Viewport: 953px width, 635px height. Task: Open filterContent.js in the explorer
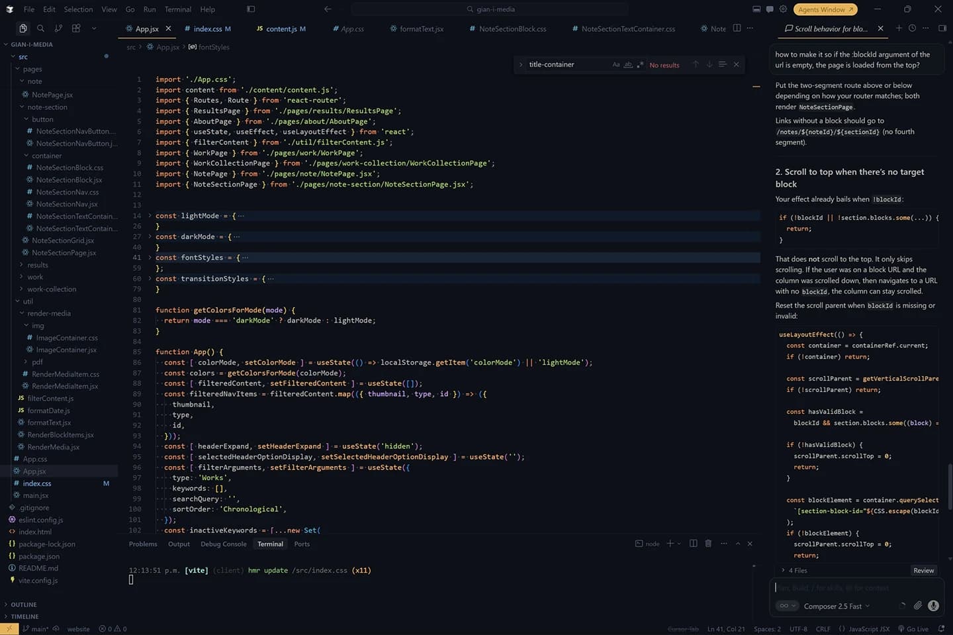click(x=50, y=398)
